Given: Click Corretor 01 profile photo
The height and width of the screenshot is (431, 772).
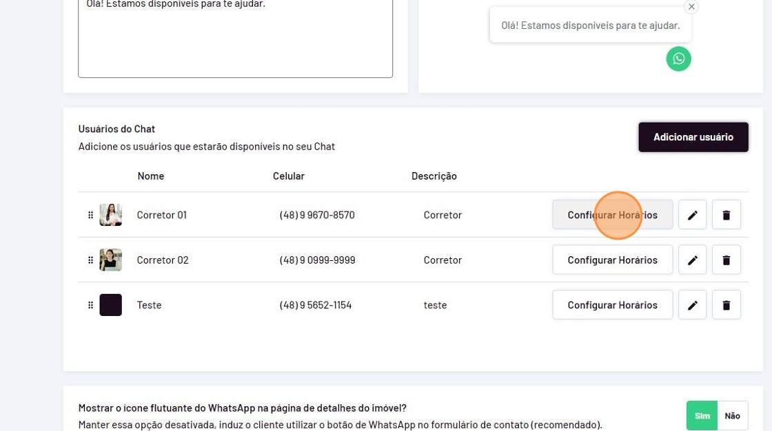Looking at the screenshot, I should point(110,215).
